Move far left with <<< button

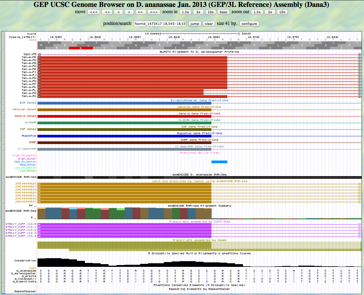pos(94,12)
